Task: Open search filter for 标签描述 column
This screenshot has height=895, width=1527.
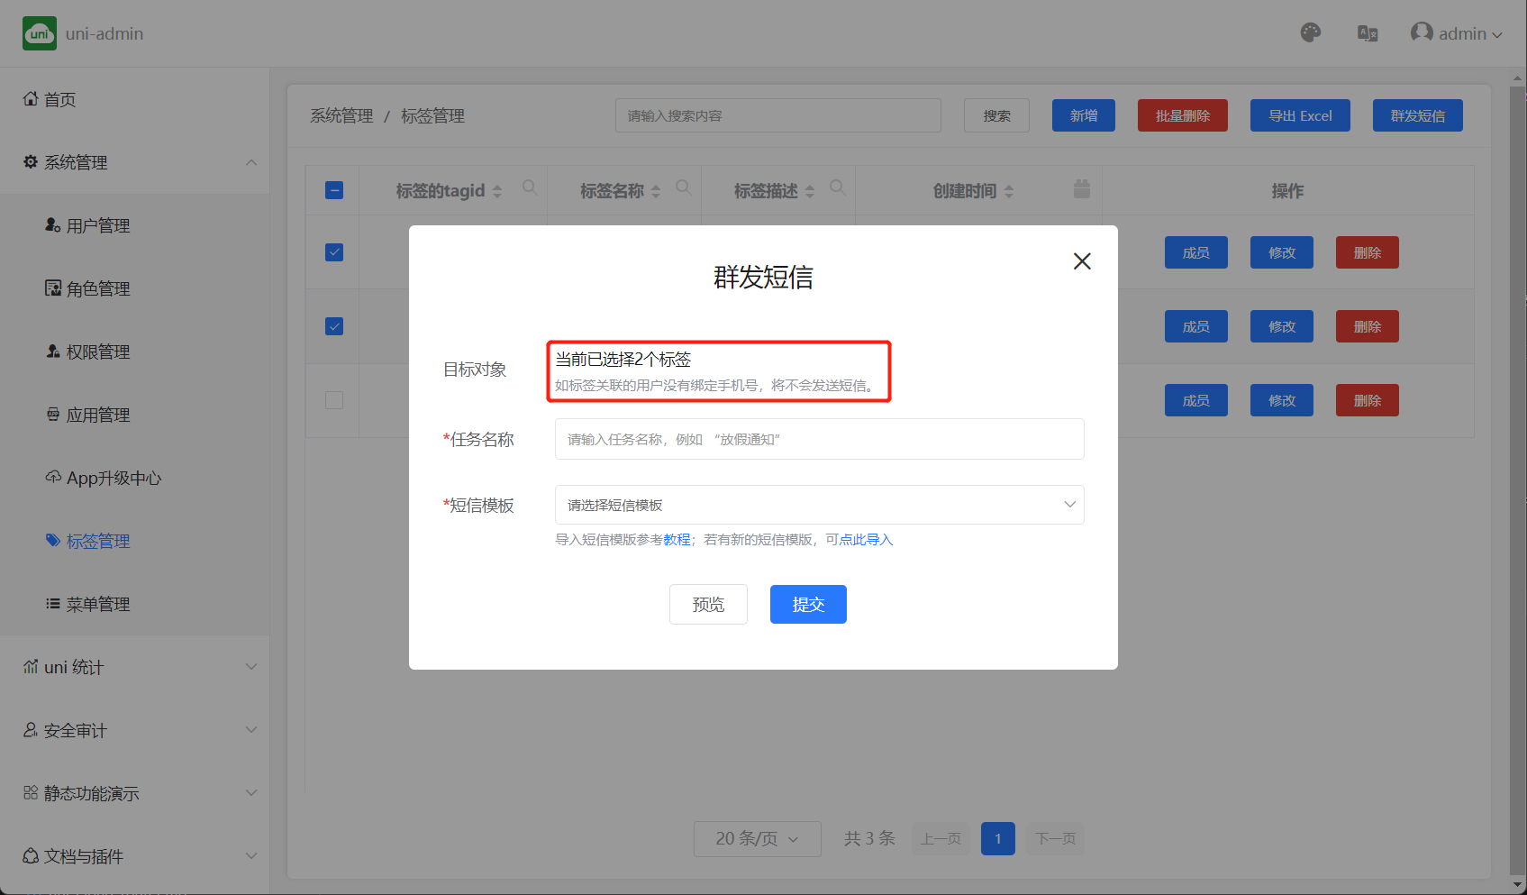Action: pyautogui.click(x=838, y=187)
